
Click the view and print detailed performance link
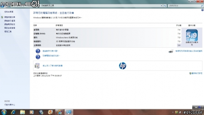pyautogui.click(x=189, y=51)
